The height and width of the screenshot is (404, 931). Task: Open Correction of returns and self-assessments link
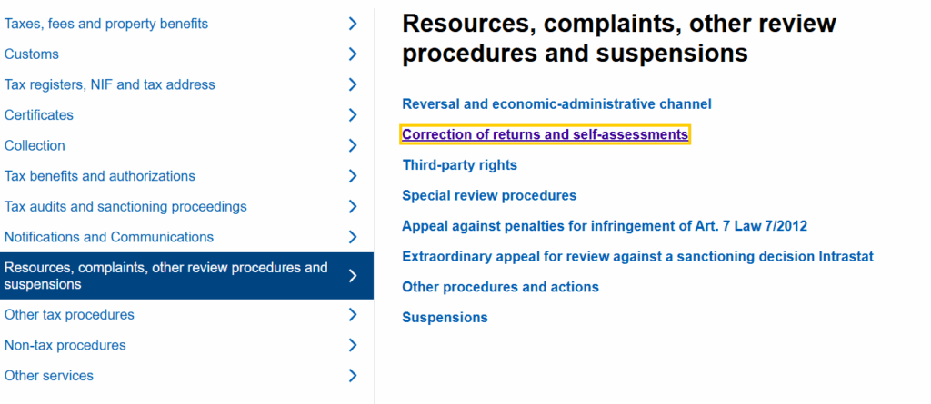pyautogui.click(x=545, y=134)
